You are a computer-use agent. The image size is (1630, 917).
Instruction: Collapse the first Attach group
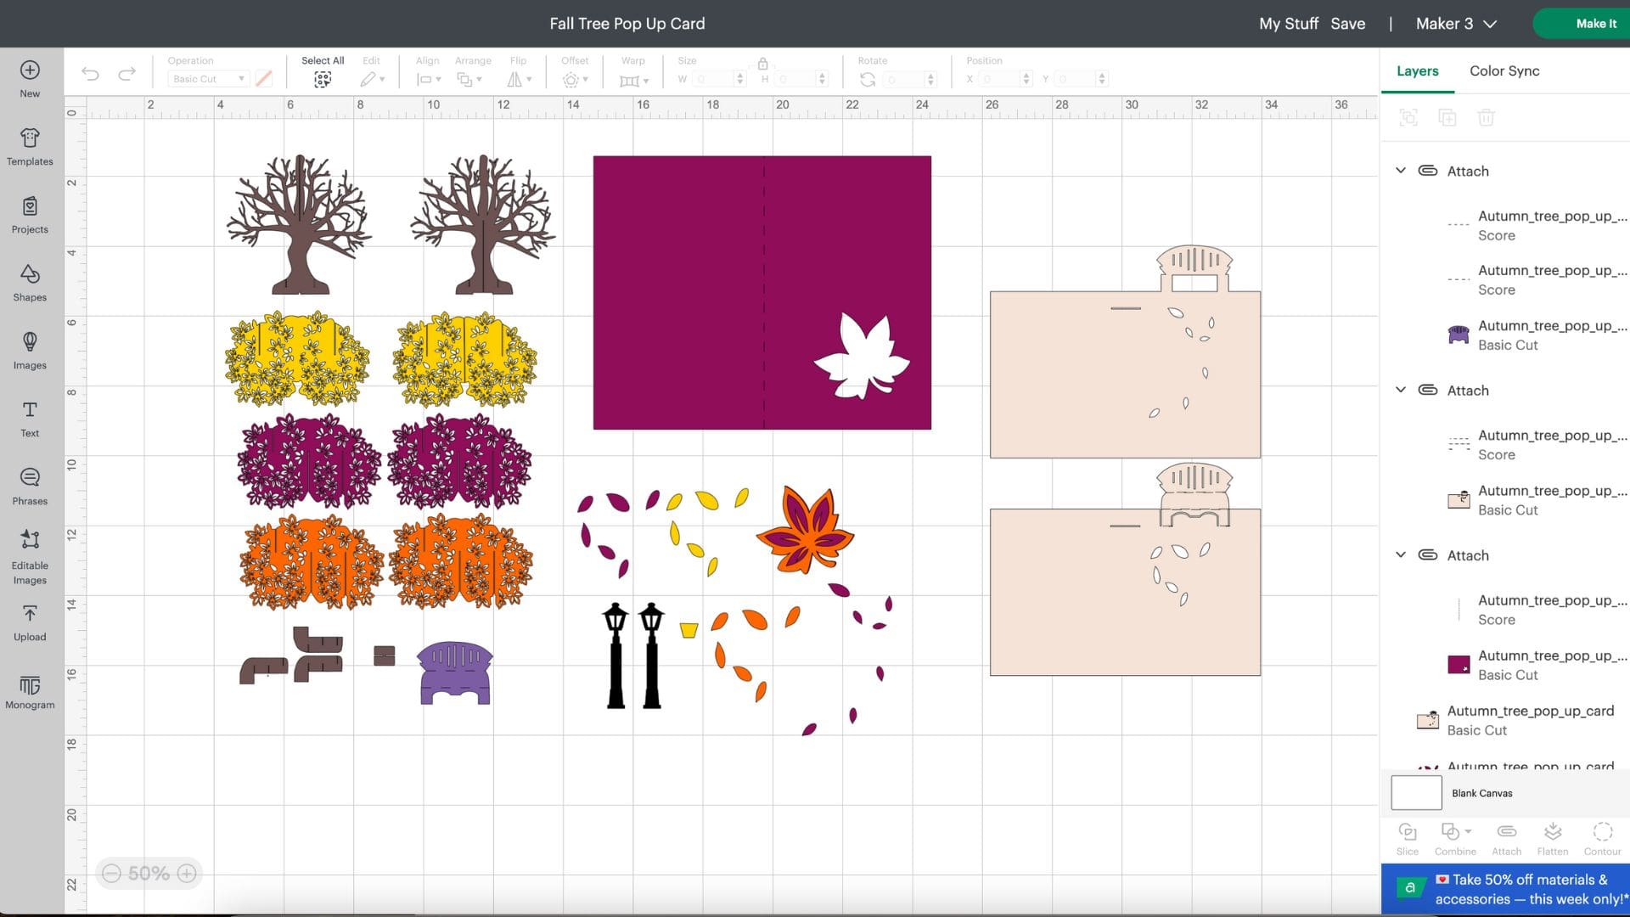(1401, 170)
